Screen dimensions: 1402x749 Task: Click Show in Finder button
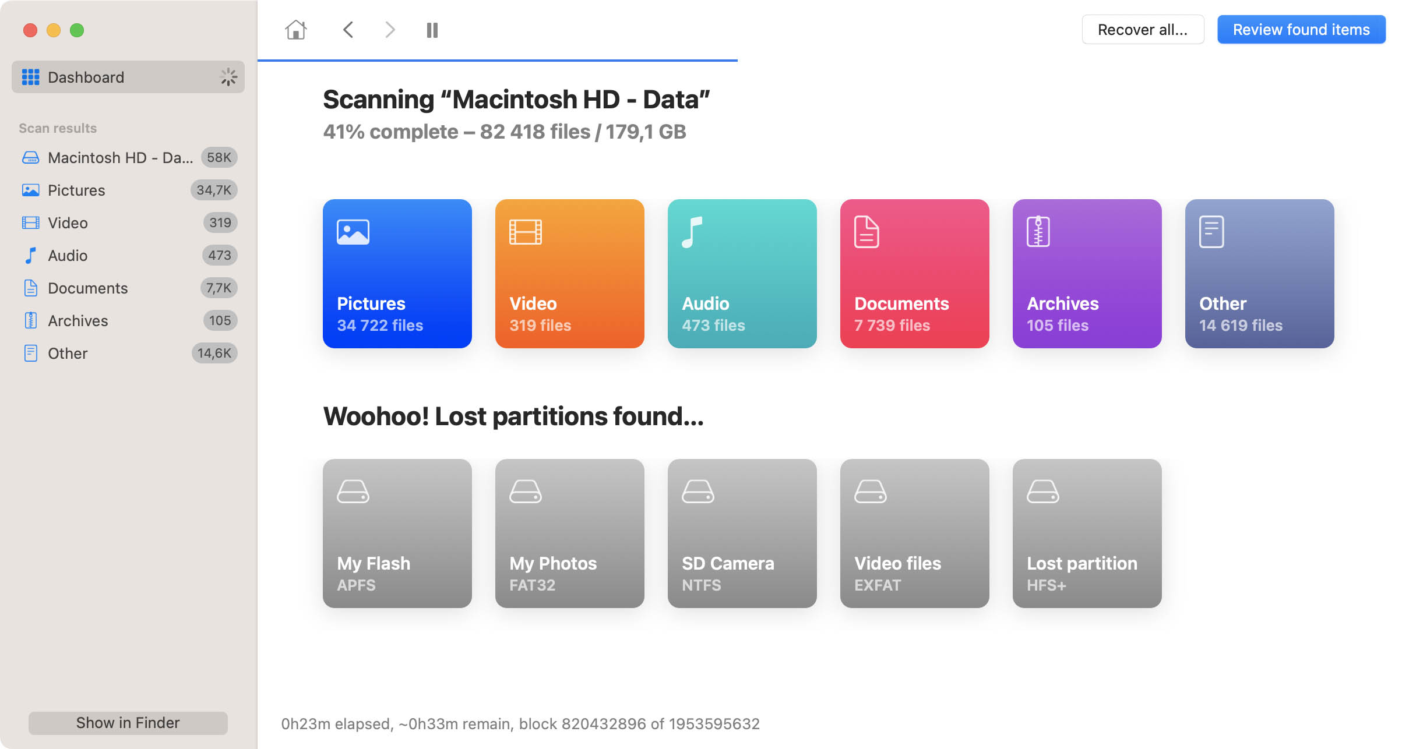(x=128, y=722)
